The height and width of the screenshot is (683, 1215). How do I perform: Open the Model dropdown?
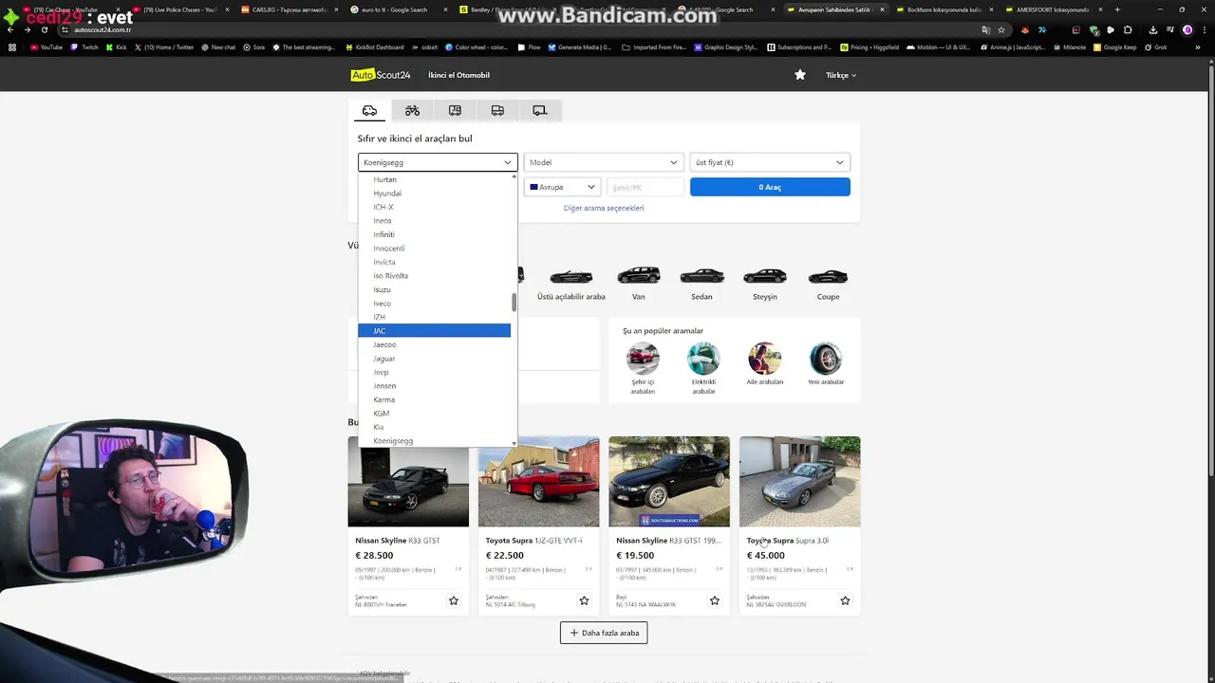pos(604,162)
